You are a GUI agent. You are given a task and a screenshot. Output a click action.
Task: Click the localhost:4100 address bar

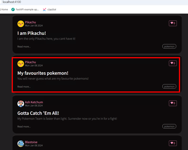(94, 2)
